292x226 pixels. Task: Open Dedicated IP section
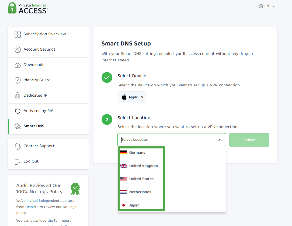pos(48,96)
